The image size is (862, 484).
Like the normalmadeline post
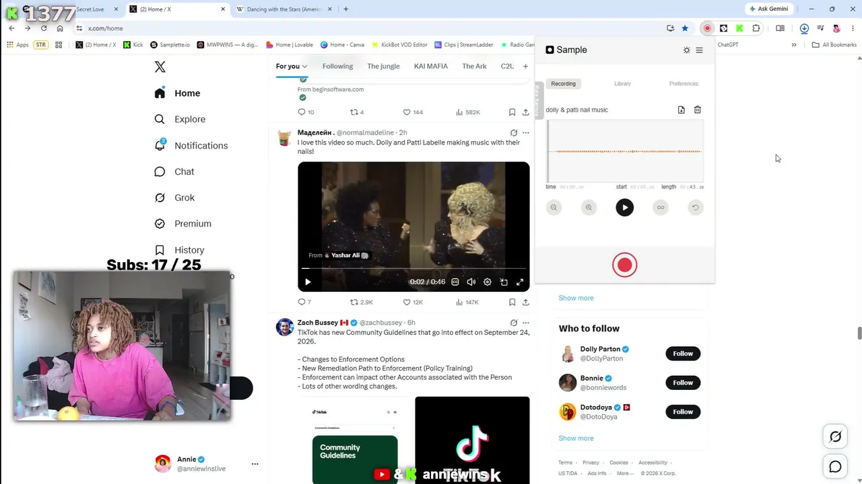[x=413, y=302]
